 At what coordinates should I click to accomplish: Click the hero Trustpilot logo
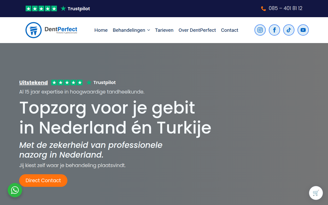101,83
